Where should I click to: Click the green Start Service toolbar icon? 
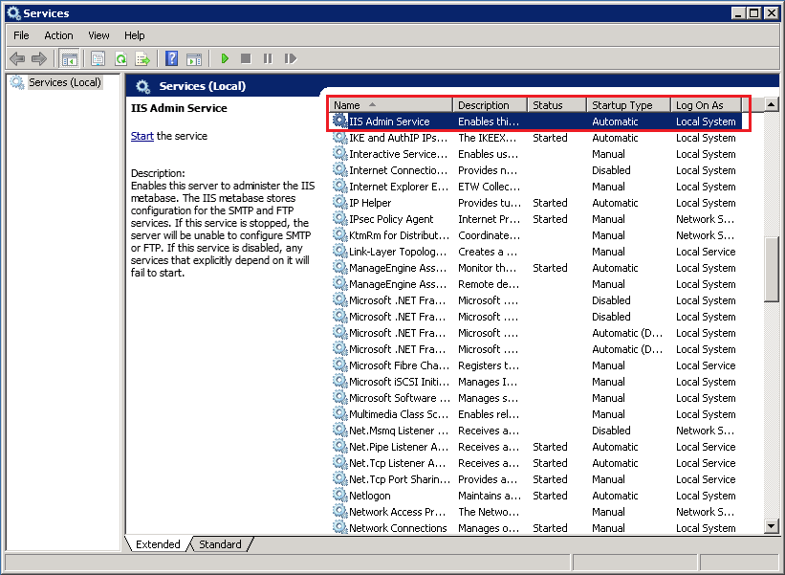[224, 58]
